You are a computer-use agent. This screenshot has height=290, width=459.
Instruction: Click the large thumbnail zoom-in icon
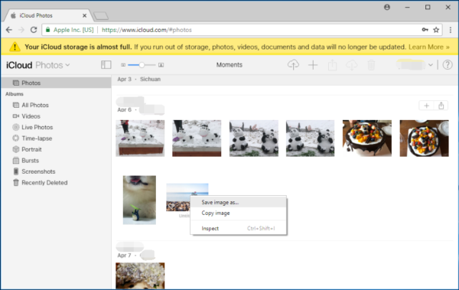click(x=161, y=65)
